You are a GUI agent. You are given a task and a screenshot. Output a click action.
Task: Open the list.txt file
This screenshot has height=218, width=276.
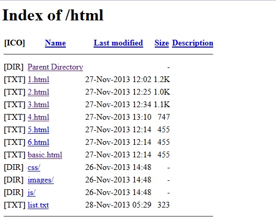point(38,205)
